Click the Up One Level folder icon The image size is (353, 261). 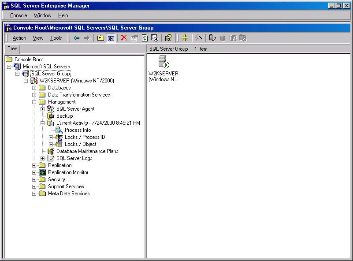pos(100,38)
